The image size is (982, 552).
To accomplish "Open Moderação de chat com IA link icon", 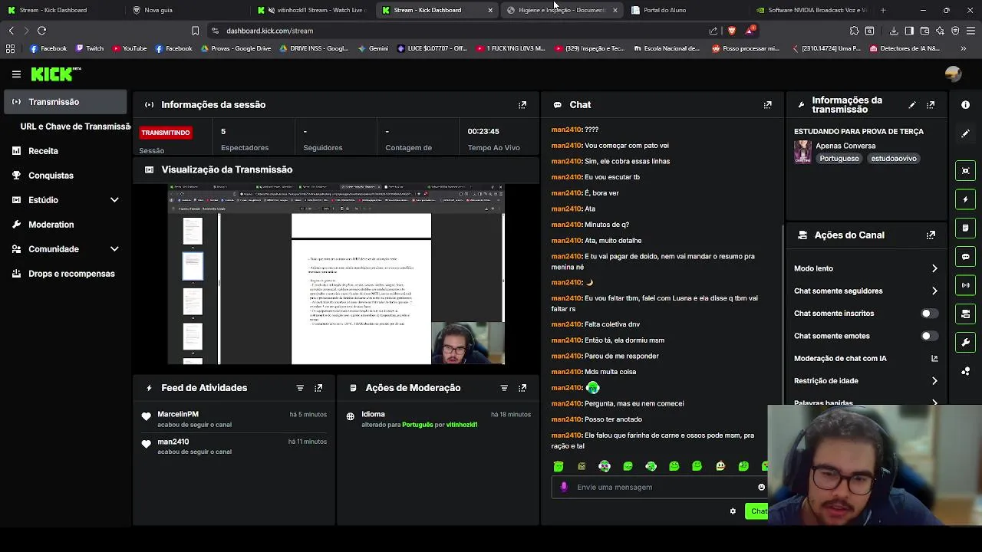I will (x=934, y=358).
